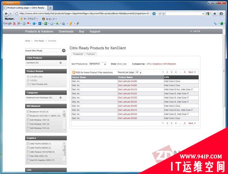Screen dimensions: 228x174
Task: Open the Dell Latitude E4200 link
Action: click(127, 81)
